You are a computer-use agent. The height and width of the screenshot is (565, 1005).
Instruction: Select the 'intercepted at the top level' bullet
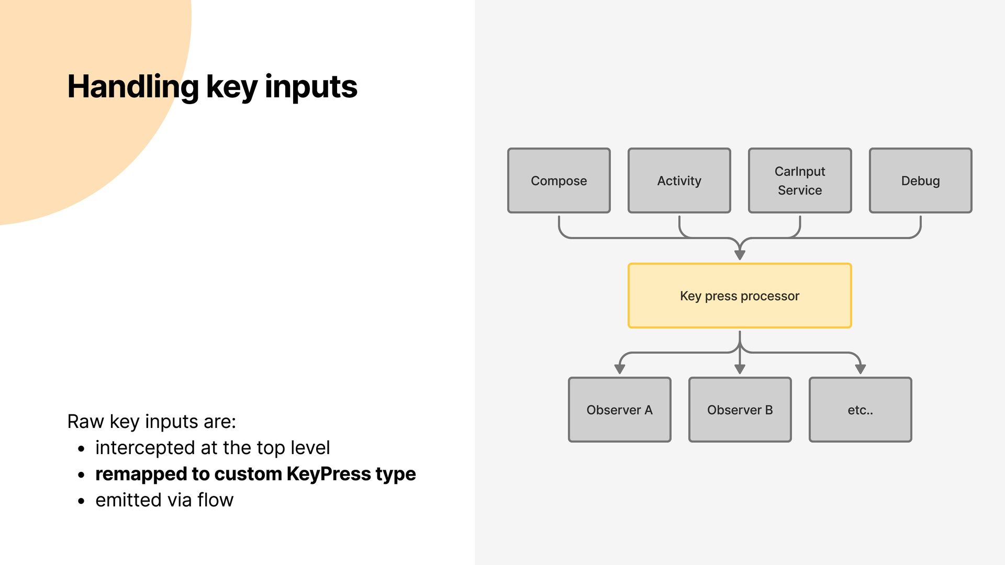click(212, 447)
